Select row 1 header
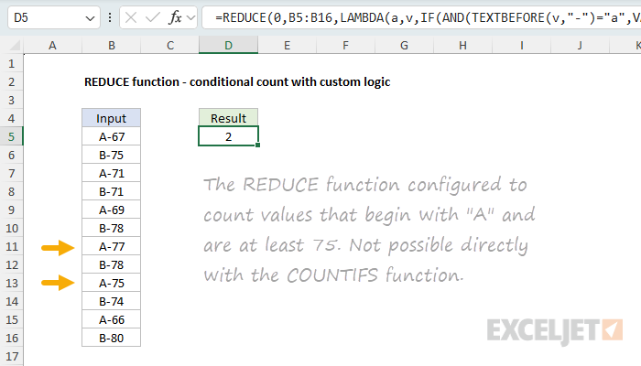This screenshot has height=366, width=641. pyautogui.click(x=11, y=63)
